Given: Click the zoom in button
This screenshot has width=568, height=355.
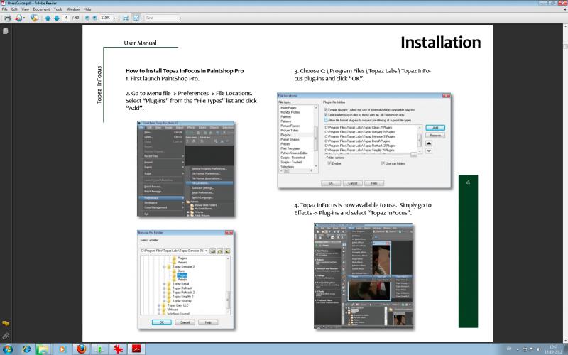Looking at the screenshot, I should (94, 18).
